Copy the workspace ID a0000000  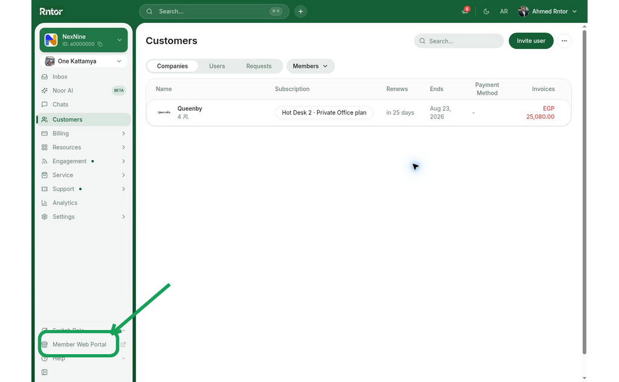(100, 44)
